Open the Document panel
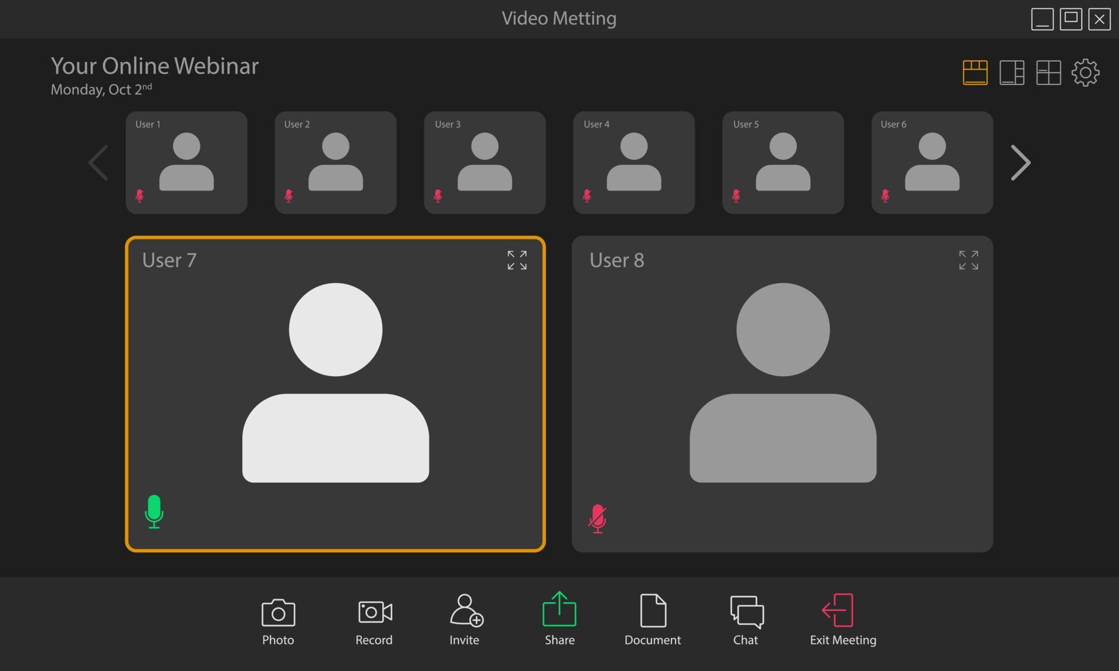This screenshot has width=1119, height=671. (653, 621)
